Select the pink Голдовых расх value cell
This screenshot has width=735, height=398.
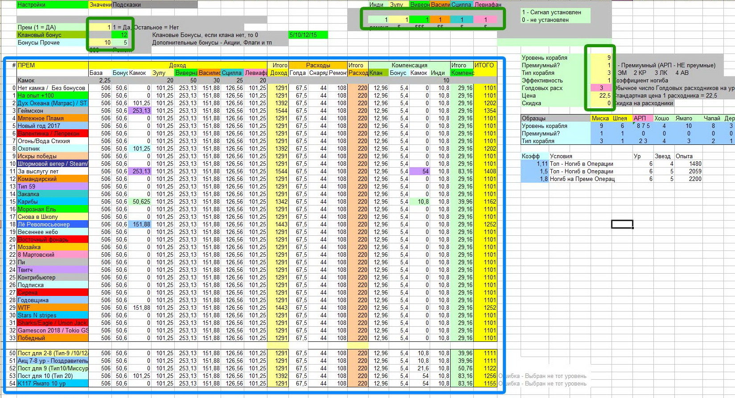point(601,88)
